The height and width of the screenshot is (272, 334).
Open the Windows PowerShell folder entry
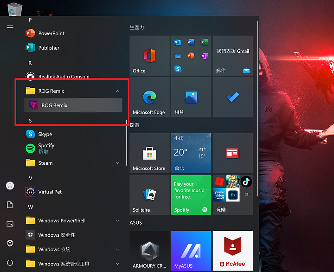pos(73,220)
